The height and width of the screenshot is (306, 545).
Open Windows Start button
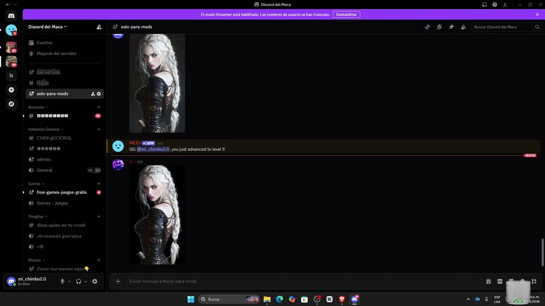click(191, 299)
